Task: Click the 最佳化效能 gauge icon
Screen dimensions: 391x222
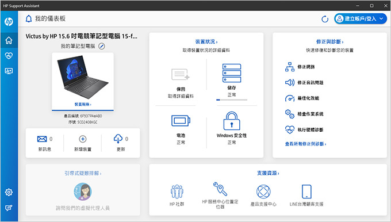Action: pyautogui.click(x=290, y=98)
